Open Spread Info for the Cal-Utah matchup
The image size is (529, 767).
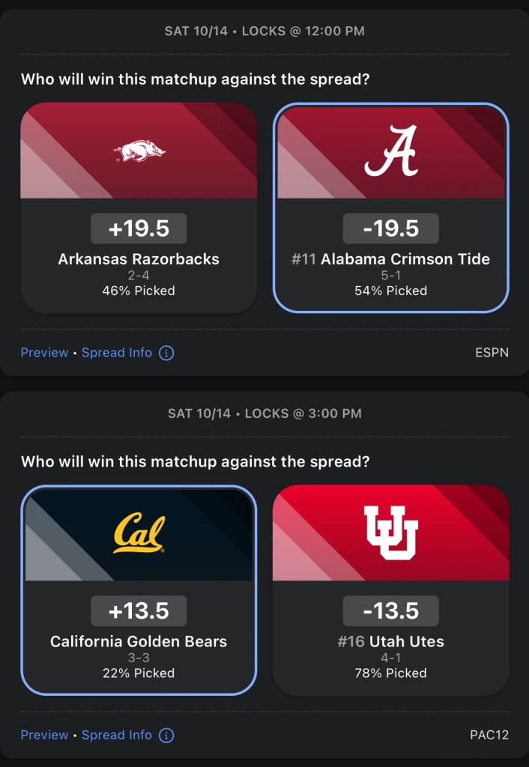tap(117, 735)
